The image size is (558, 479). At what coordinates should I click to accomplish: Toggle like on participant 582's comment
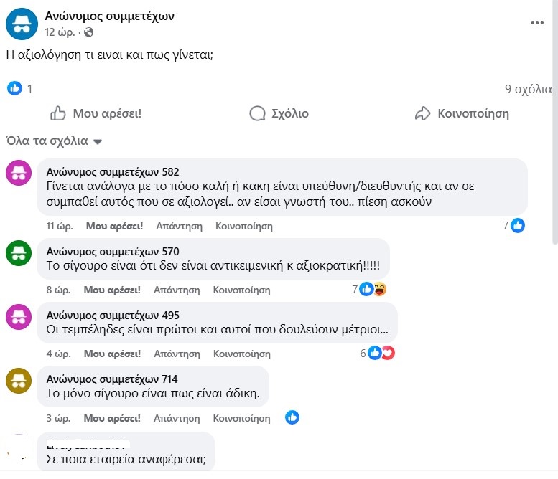pyautogui.click(x=114, y=226)
